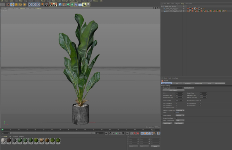This screenshot has height=150, width=232.
Task: Click the Apply button in Coordinates
Action: 155,146
